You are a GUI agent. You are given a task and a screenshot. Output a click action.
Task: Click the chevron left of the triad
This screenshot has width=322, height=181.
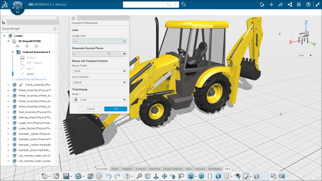(279, 34)
